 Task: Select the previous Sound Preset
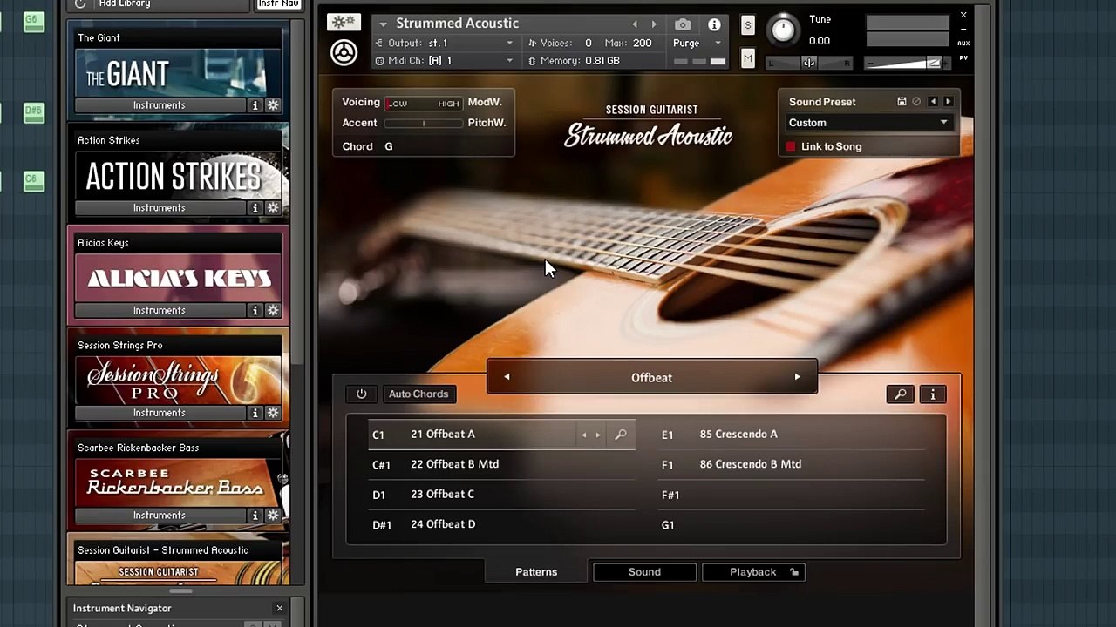933,102
